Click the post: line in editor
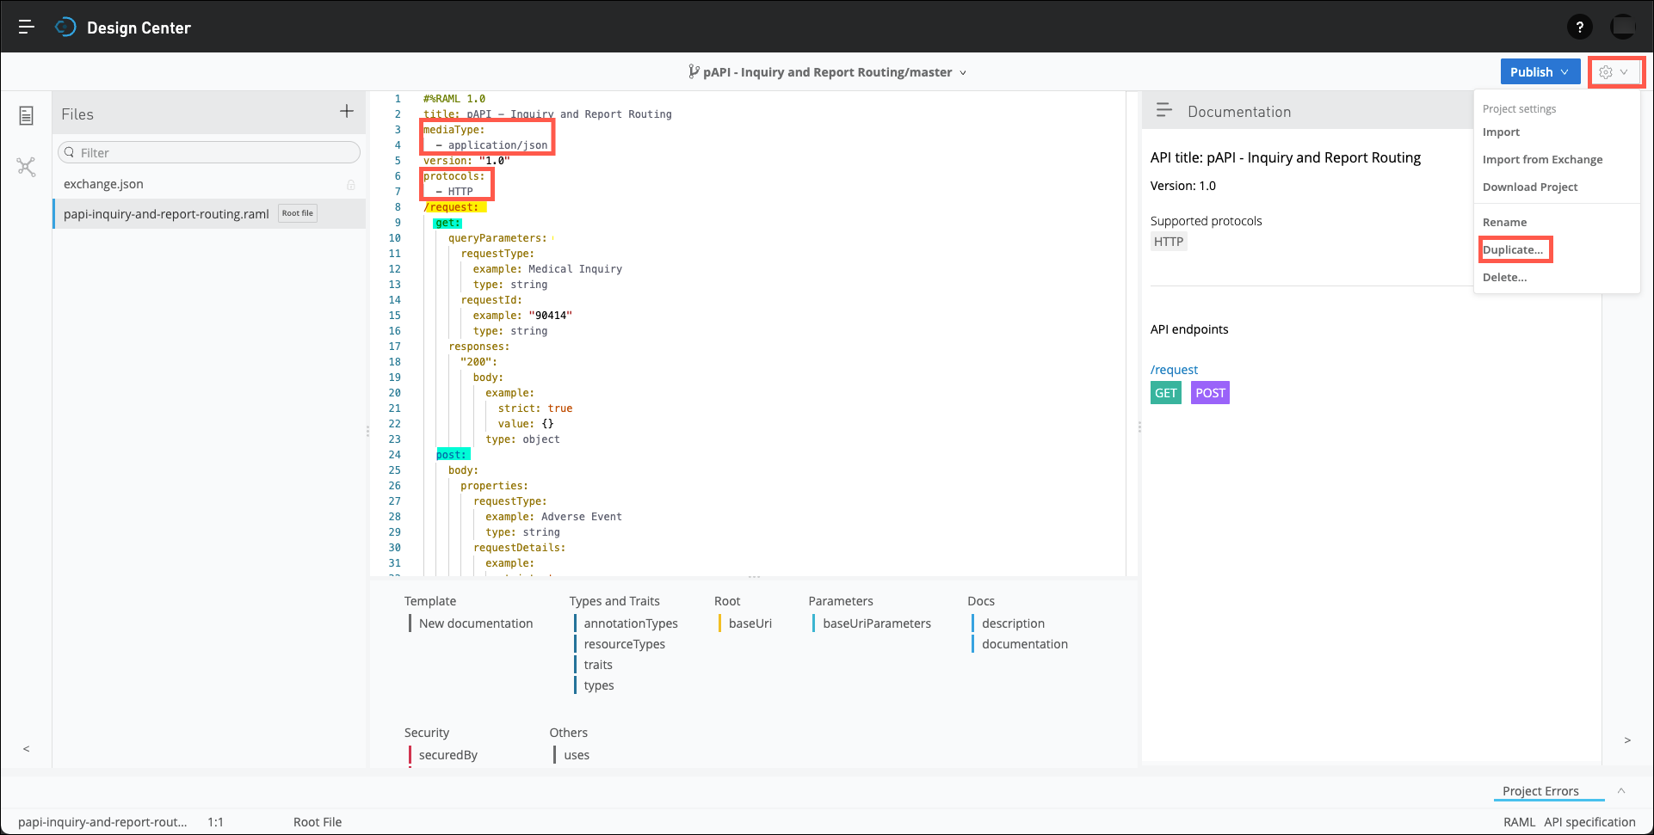This screenshot has height=835, width=1654. (452, 455)
